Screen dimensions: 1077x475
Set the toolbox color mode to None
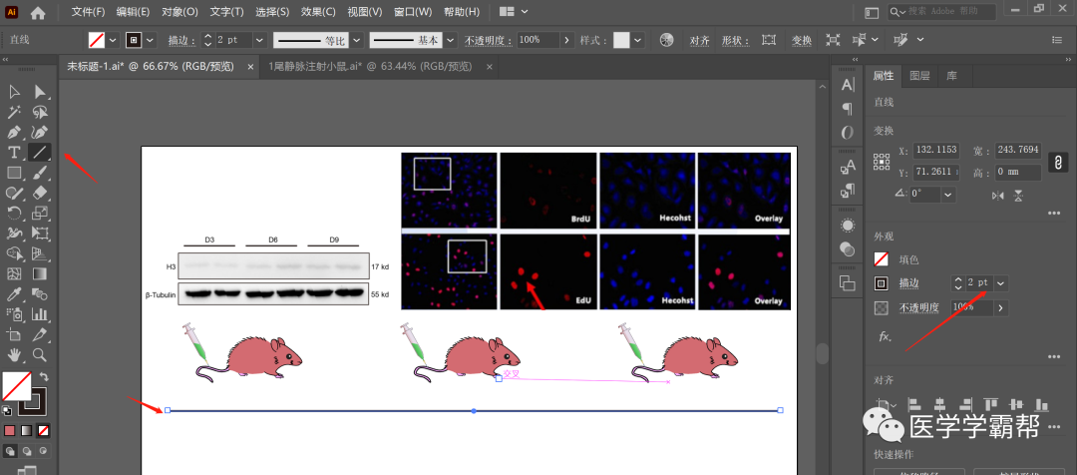43,431
